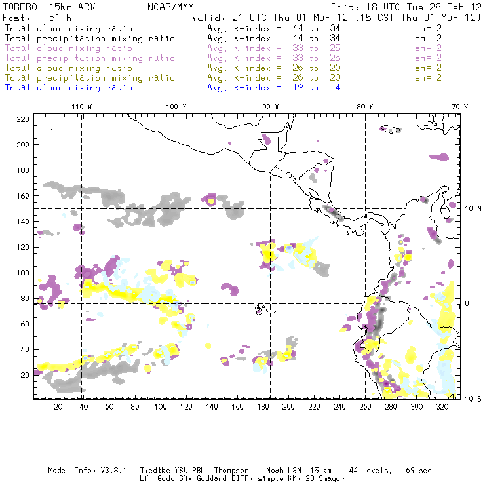The height and width of the screenshot is (485, 485).
Task: Select 'sm= 2' on purple precipitation legend row
Action: (x=428, y=58)
